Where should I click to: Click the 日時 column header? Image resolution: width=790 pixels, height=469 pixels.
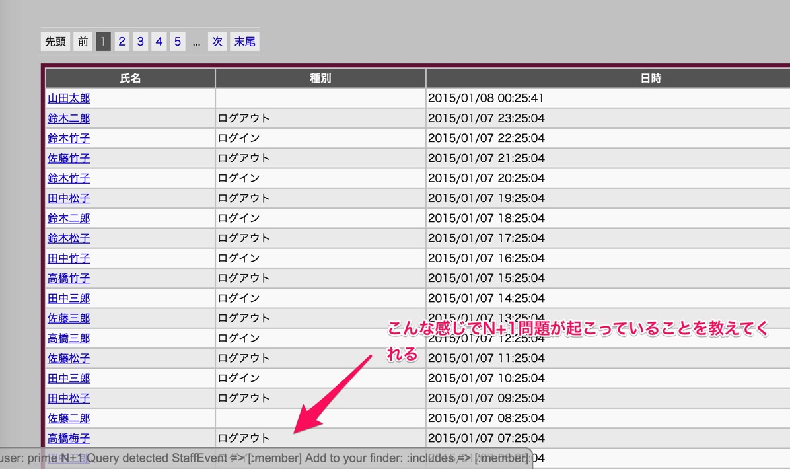[651, 78]
